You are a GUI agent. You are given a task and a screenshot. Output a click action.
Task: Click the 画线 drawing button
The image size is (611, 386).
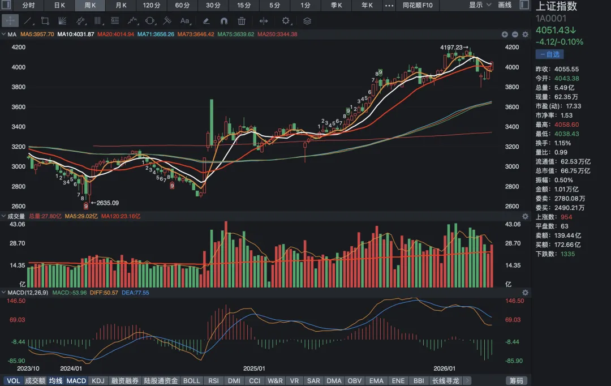(x=505, y=5)
